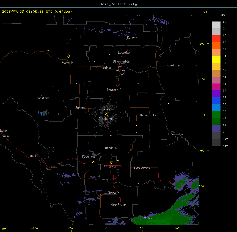The height and width of the screenshot is (232, 237).
Task: Click the Airdrie city label
Action: click(111, 148)
